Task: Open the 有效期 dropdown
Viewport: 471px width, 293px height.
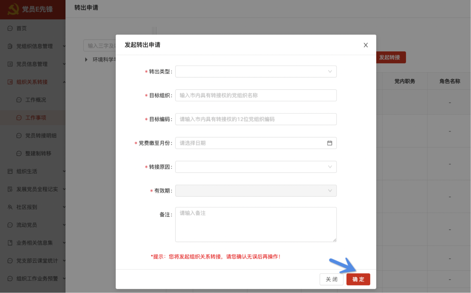Action: pyautogui.click(x=256, y=191)
